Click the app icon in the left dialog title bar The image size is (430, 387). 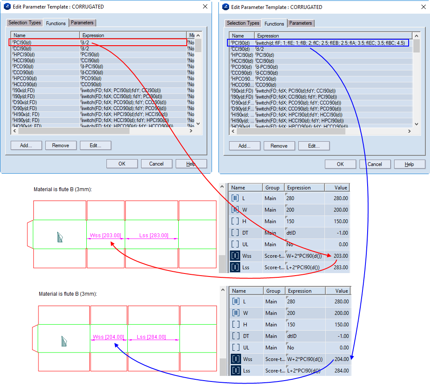click(7, 7)
